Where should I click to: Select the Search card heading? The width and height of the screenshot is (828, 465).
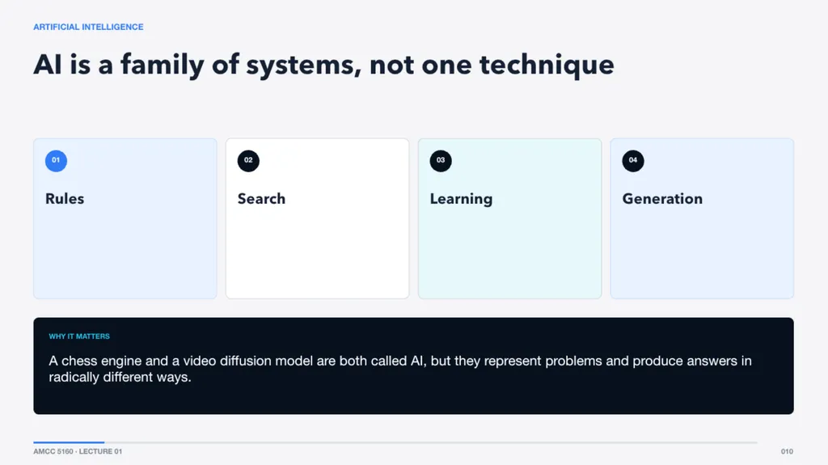pyautogui.click(x=261, y=199)
